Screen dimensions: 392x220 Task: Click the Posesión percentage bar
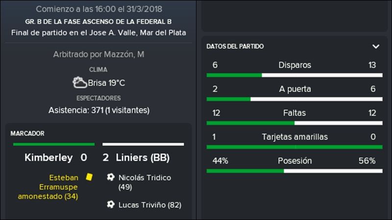(x=294, y=171)
